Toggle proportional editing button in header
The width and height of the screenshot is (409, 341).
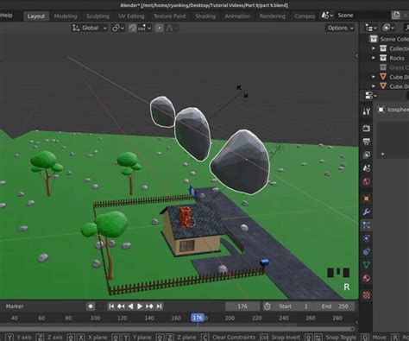tap(159, 28)
